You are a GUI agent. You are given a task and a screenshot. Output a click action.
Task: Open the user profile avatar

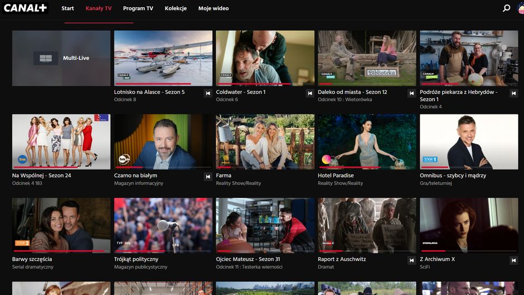(521, 9)
